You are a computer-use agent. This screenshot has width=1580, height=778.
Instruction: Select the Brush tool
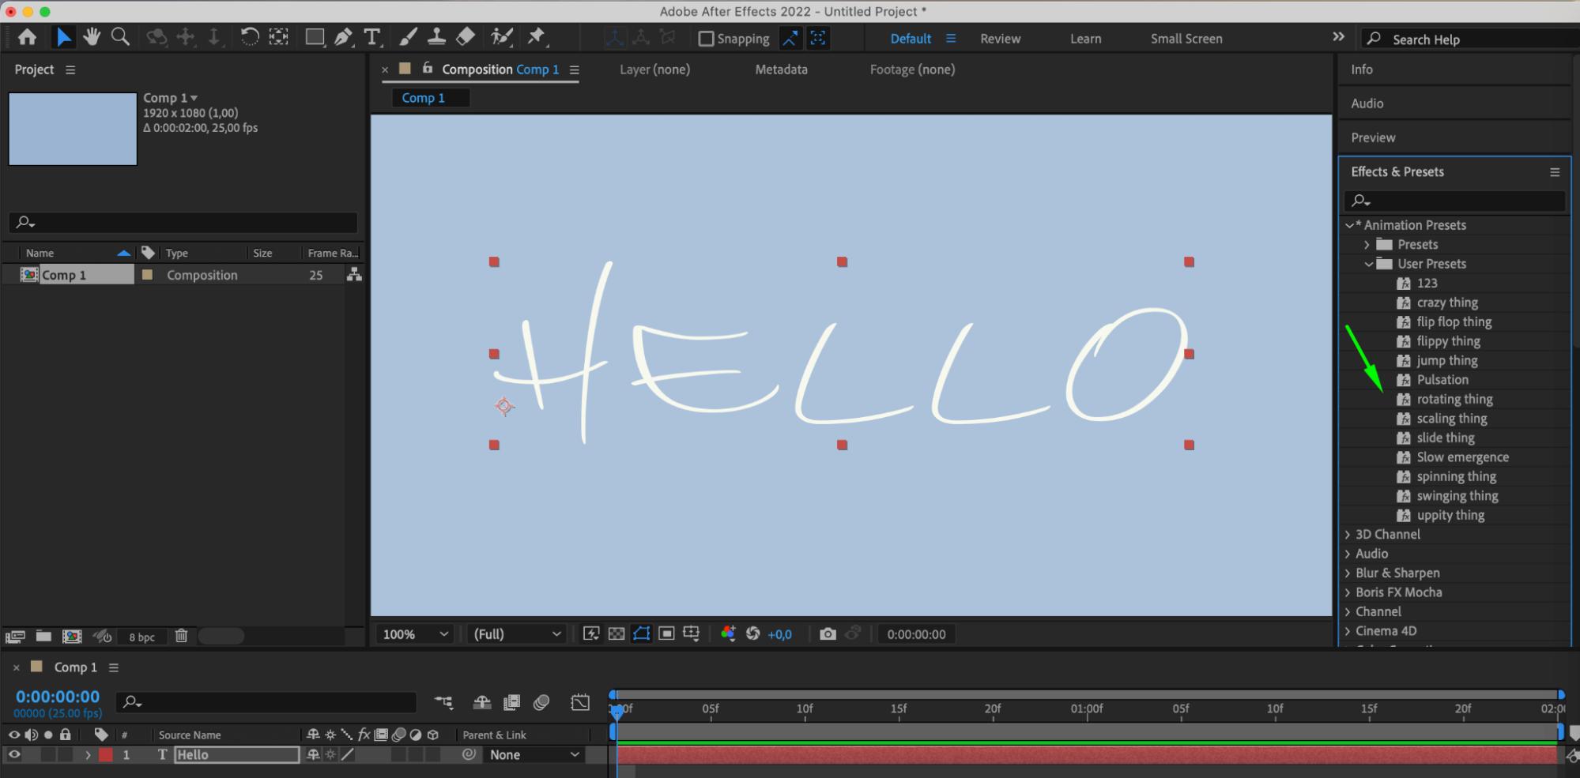pyautogui.click(x=408, y=37)
